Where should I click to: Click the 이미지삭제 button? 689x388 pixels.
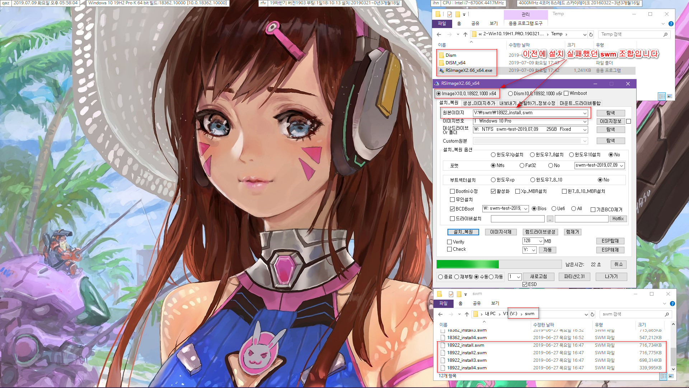[501, 232]
